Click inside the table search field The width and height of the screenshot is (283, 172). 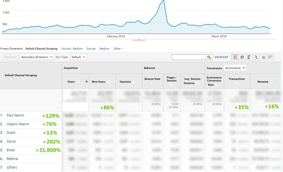click(189, 57)
